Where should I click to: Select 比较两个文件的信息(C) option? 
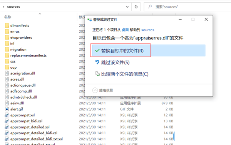click(122, 74)
